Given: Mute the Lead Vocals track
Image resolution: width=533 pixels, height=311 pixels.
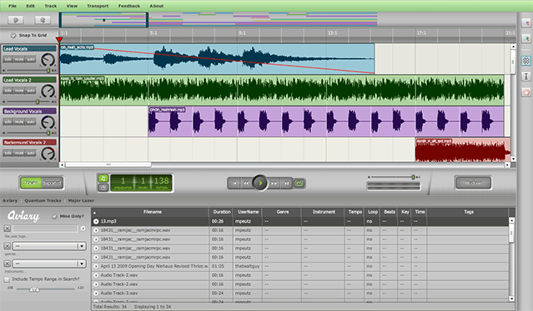Looking at the screenshot, I should [19, 60].
